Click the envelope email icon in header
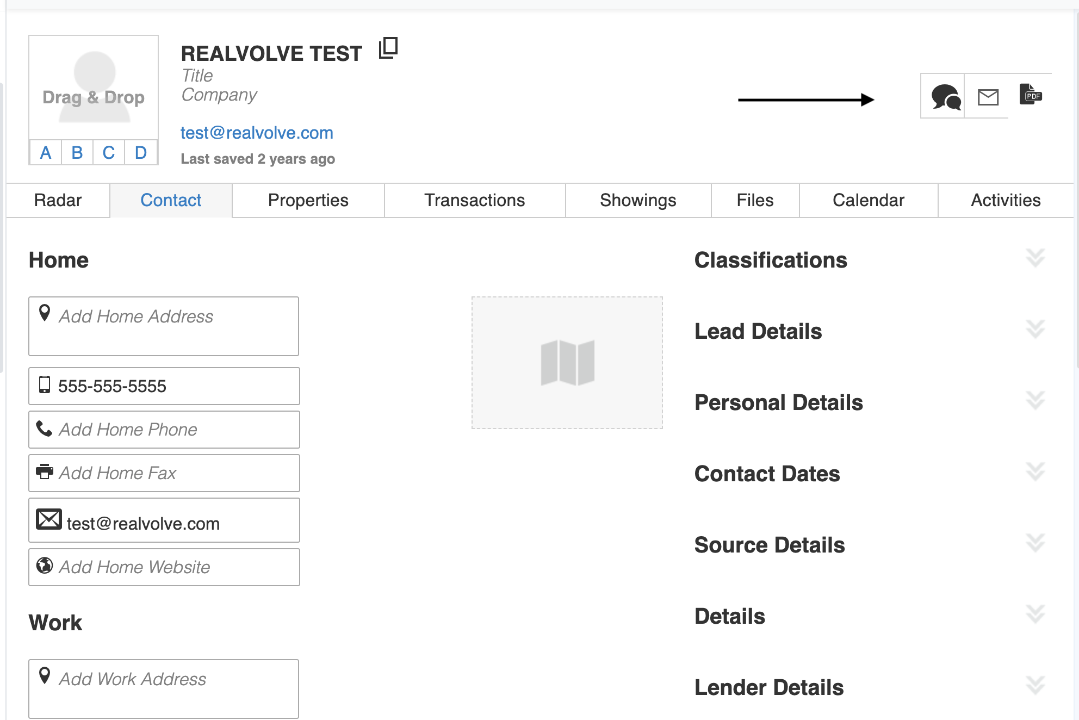Screen dimensions: 1079x720 click(988, 97)
